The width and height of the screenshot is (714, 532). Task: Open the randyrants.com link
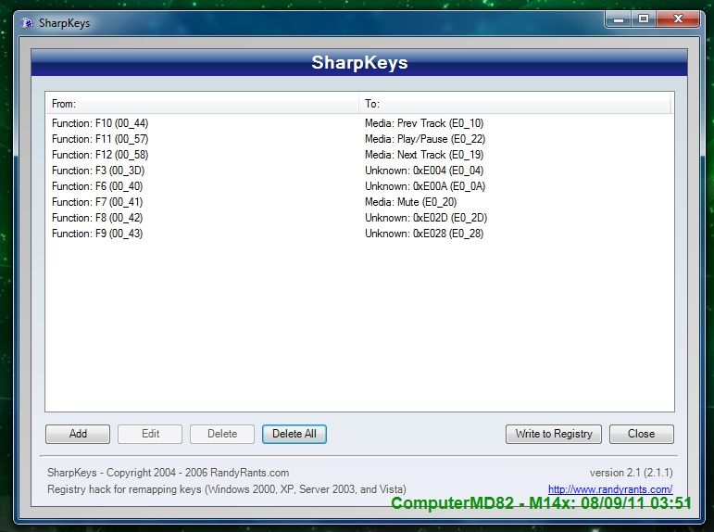point(610,489)
